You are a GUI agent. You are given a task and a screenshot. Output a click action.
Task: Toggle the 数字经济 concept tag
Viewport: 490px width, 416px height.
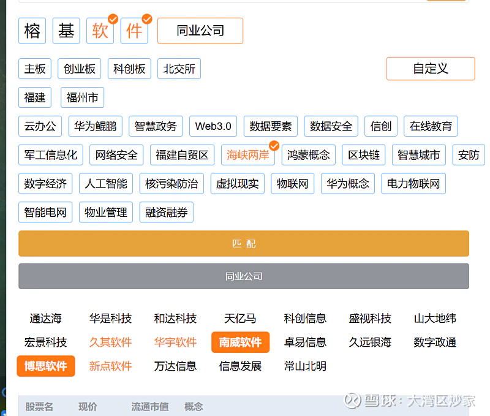45,184
